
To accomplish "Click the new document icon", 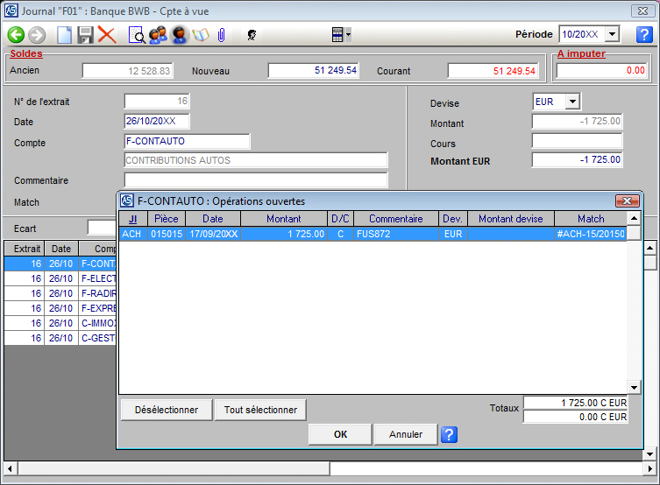I will pyautogui.click(x=64, y=35).
